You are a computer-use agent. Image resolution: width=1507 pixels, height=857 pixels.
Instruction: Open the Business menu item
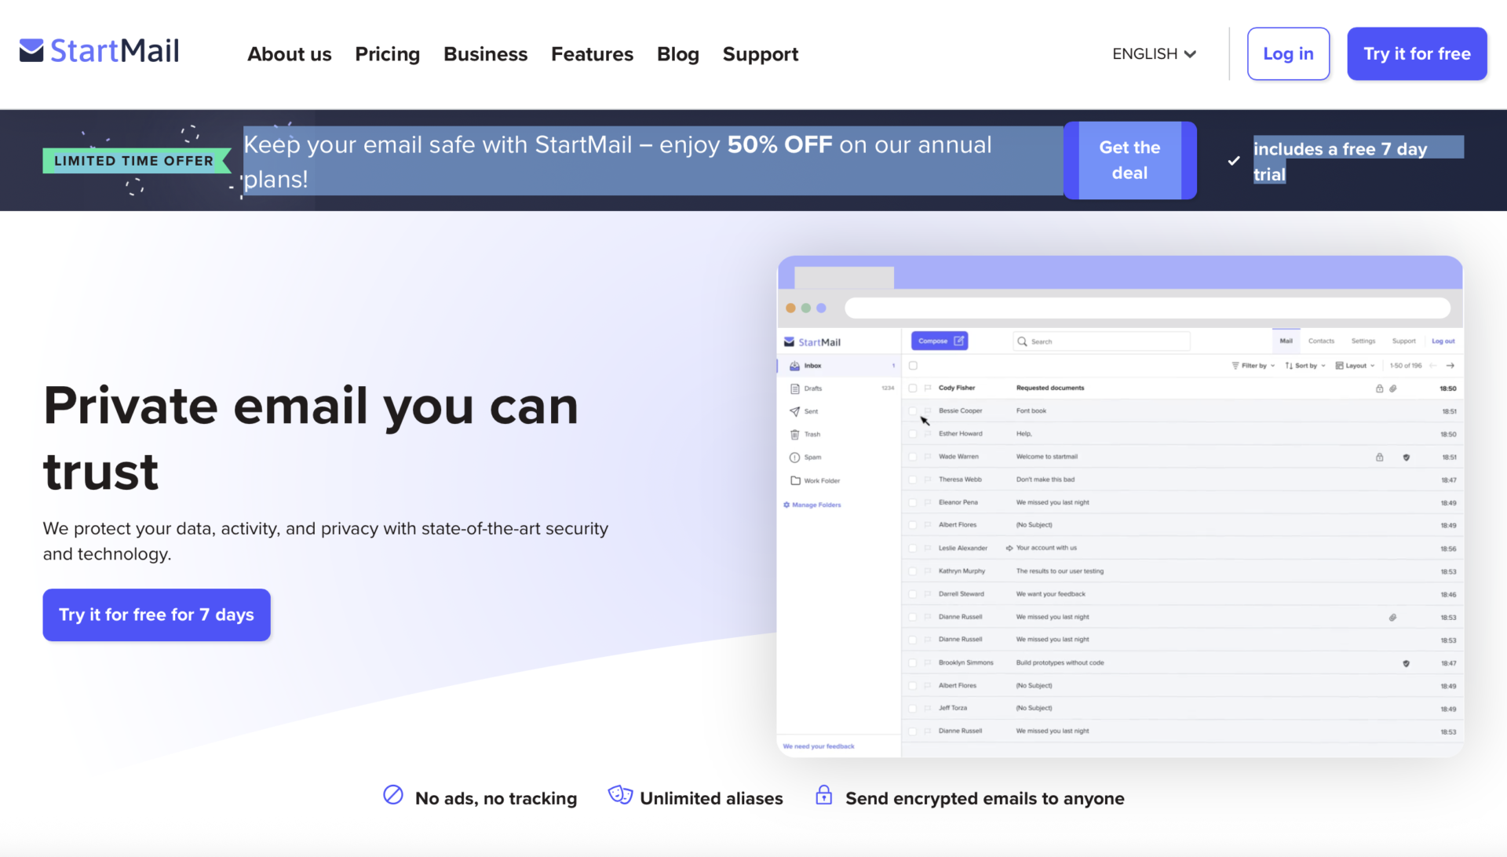tap(485, 54)
